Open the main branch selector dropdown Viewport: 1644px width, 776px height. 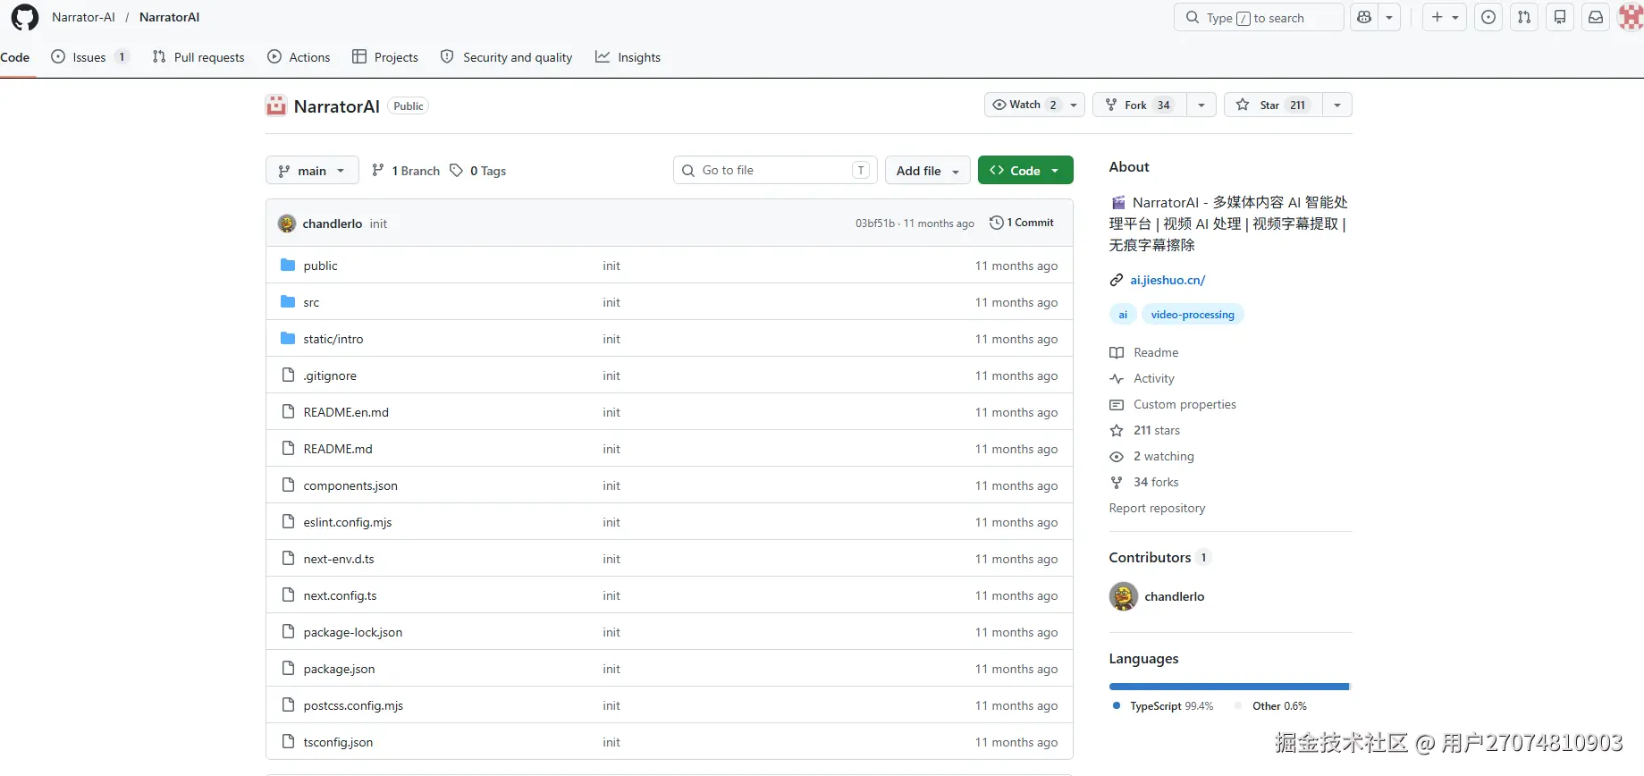[x=312, y=170]
